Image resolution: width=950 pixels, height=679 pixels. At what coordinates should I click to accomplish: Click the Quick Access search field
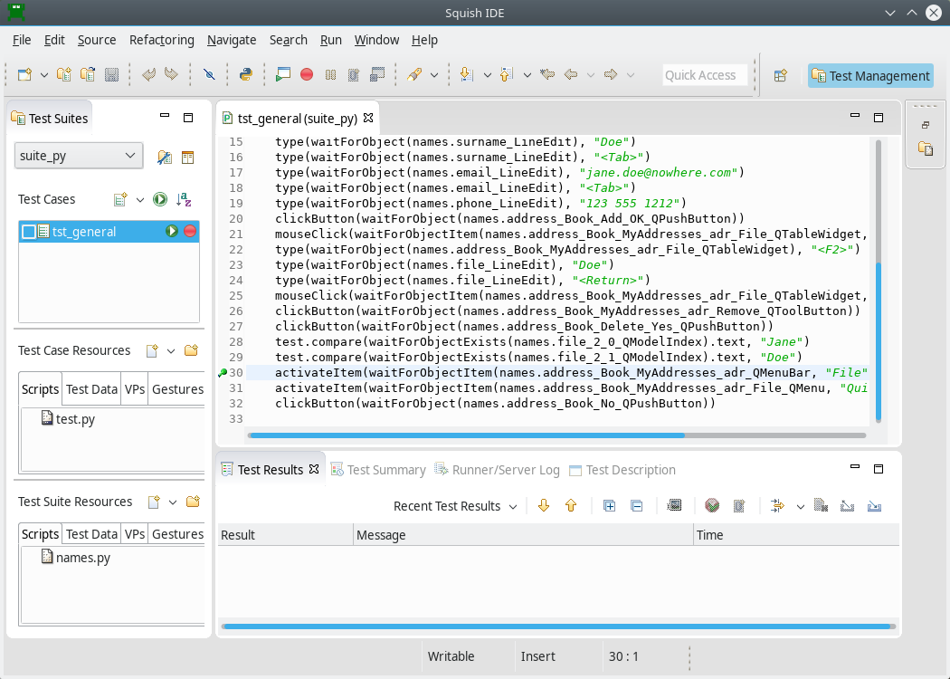click(x=705, y=75)
